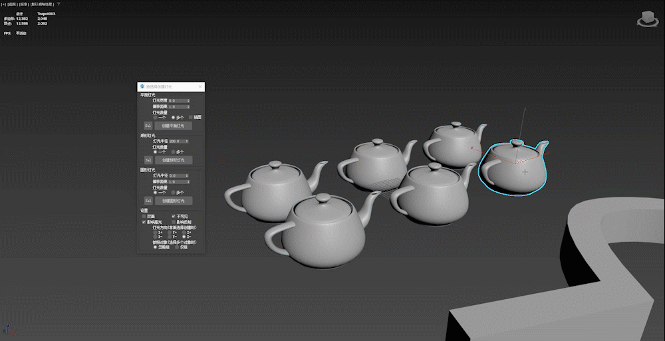This screenshot has width=665, height=341.
Task: Click the 灯光亮度 spinner arrows
Action: click(188, 101)
